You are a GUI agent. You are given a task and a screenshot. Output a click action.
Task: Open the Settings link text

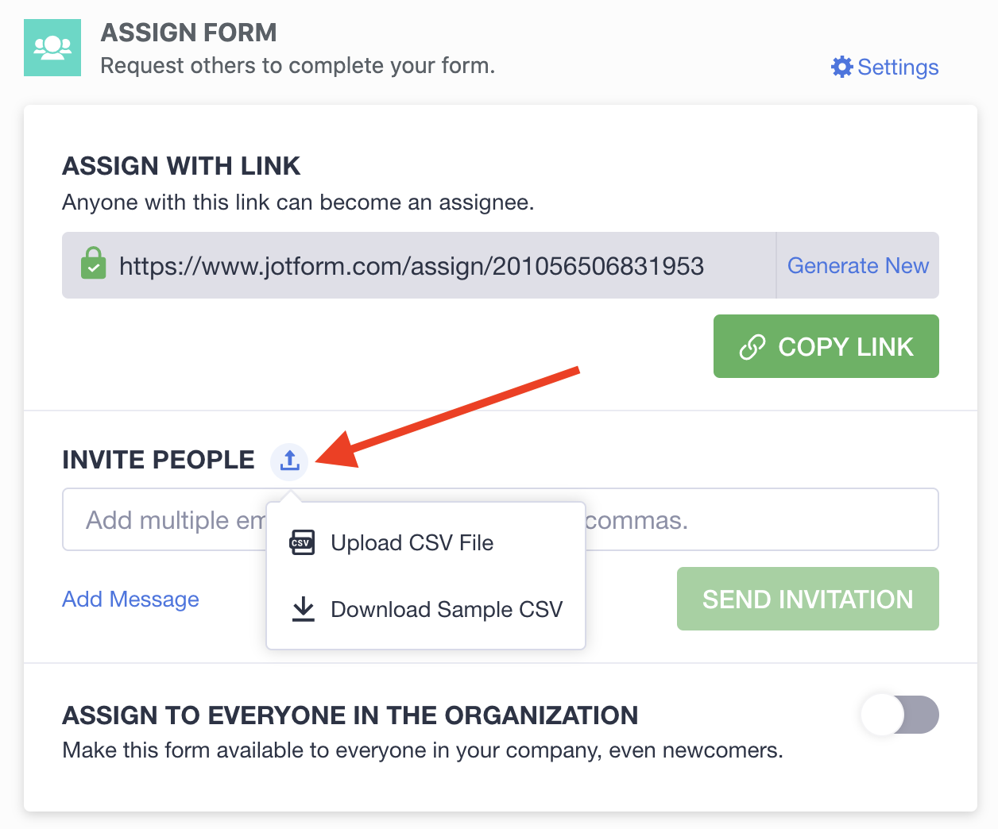898,67
